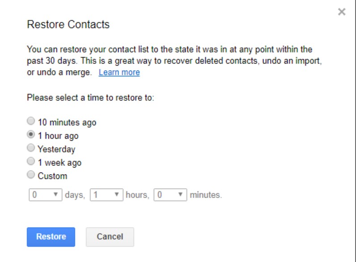Click the '10 minutes ago' option label
The width and height of the screenshot is (356, 262).
pos(67,123)
